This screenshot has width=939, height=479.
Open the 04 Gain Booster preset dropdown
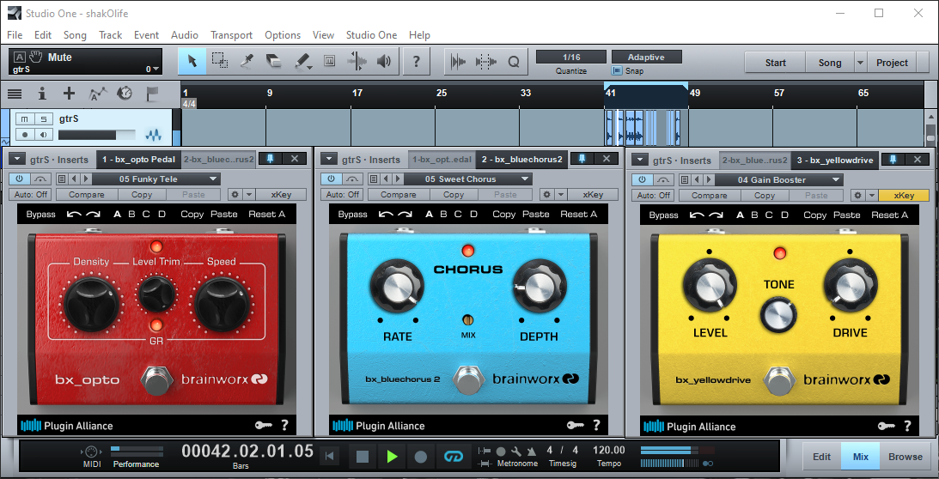(779, 179)
